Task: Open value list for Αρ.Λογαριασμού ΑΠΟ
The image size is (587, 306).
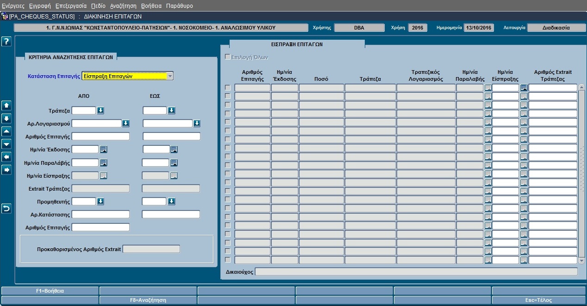Action: coord(125,123)
